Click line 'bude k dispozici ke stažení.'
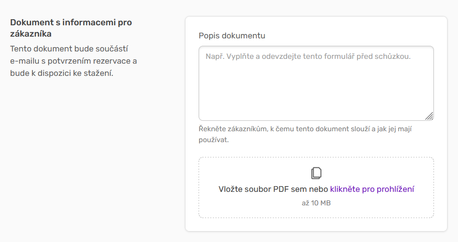The image size is (458, 242). (x=62, y=73)
